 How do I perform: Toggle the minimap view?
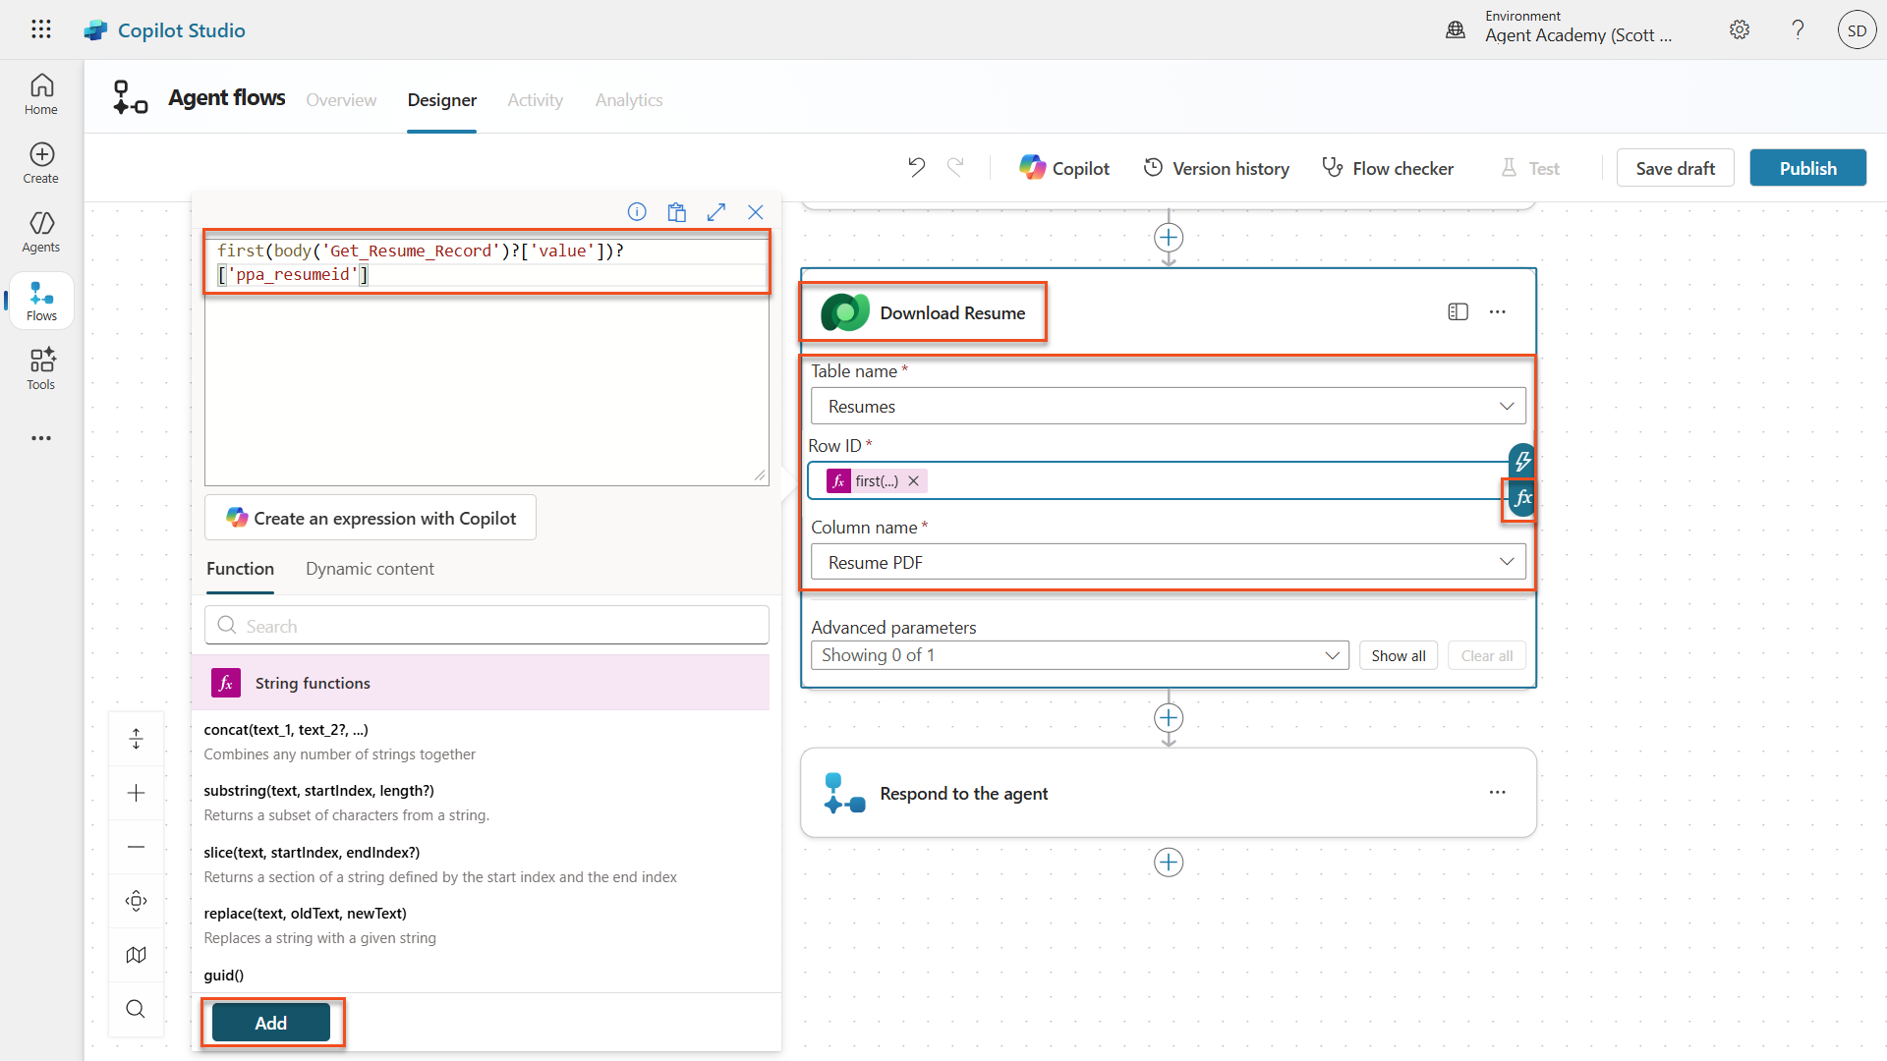137,955
